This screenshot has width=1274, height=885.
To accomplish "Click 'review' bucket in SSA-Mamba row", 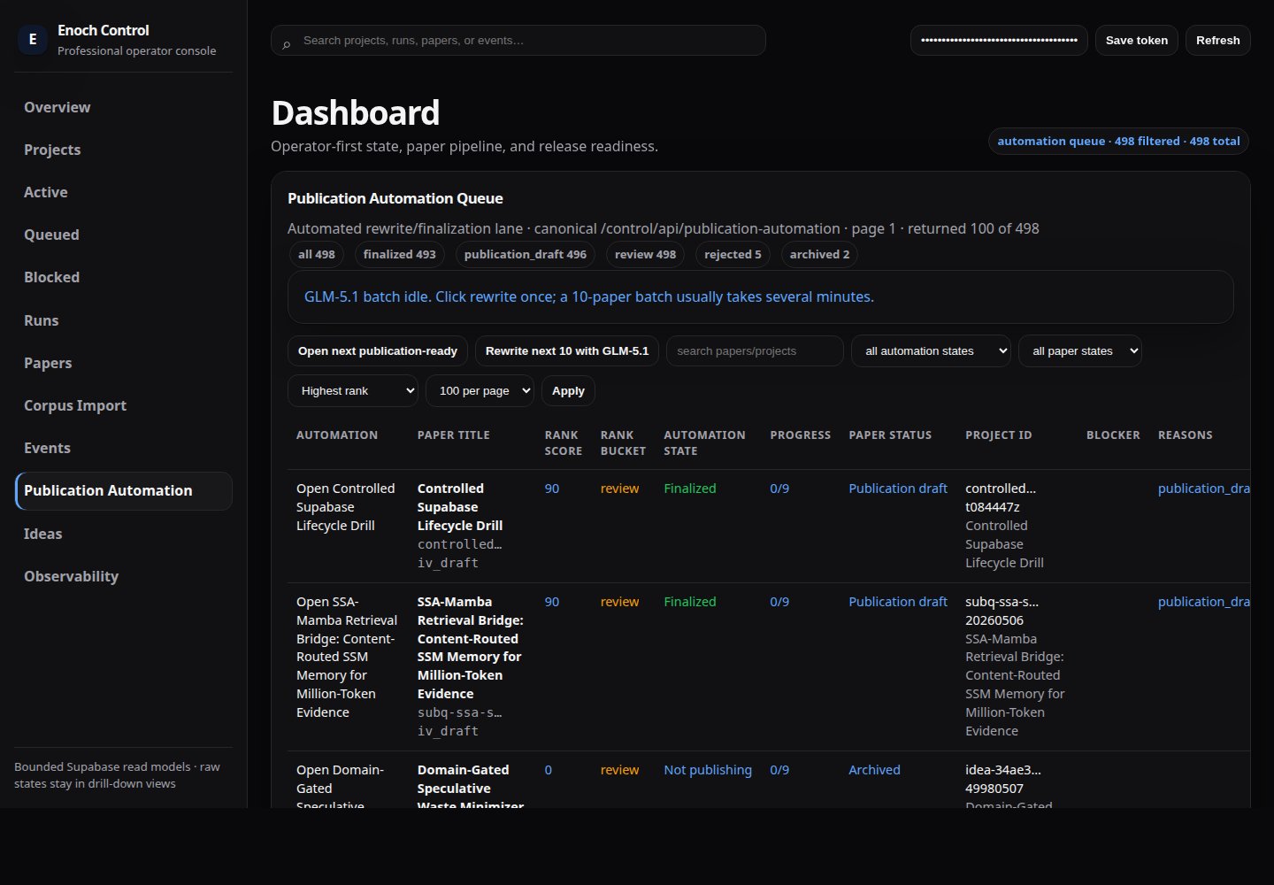I will 619,602.
